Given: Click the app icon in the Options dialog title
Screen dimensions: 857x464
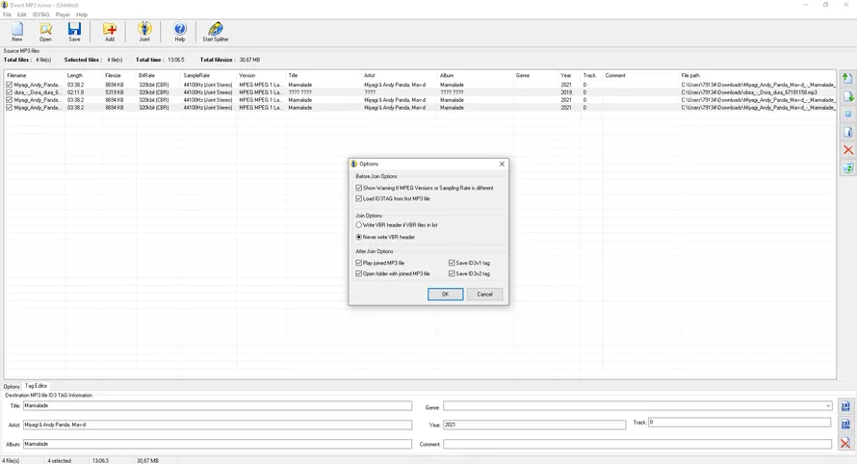Looking at the screenshot, I should 353,164.
